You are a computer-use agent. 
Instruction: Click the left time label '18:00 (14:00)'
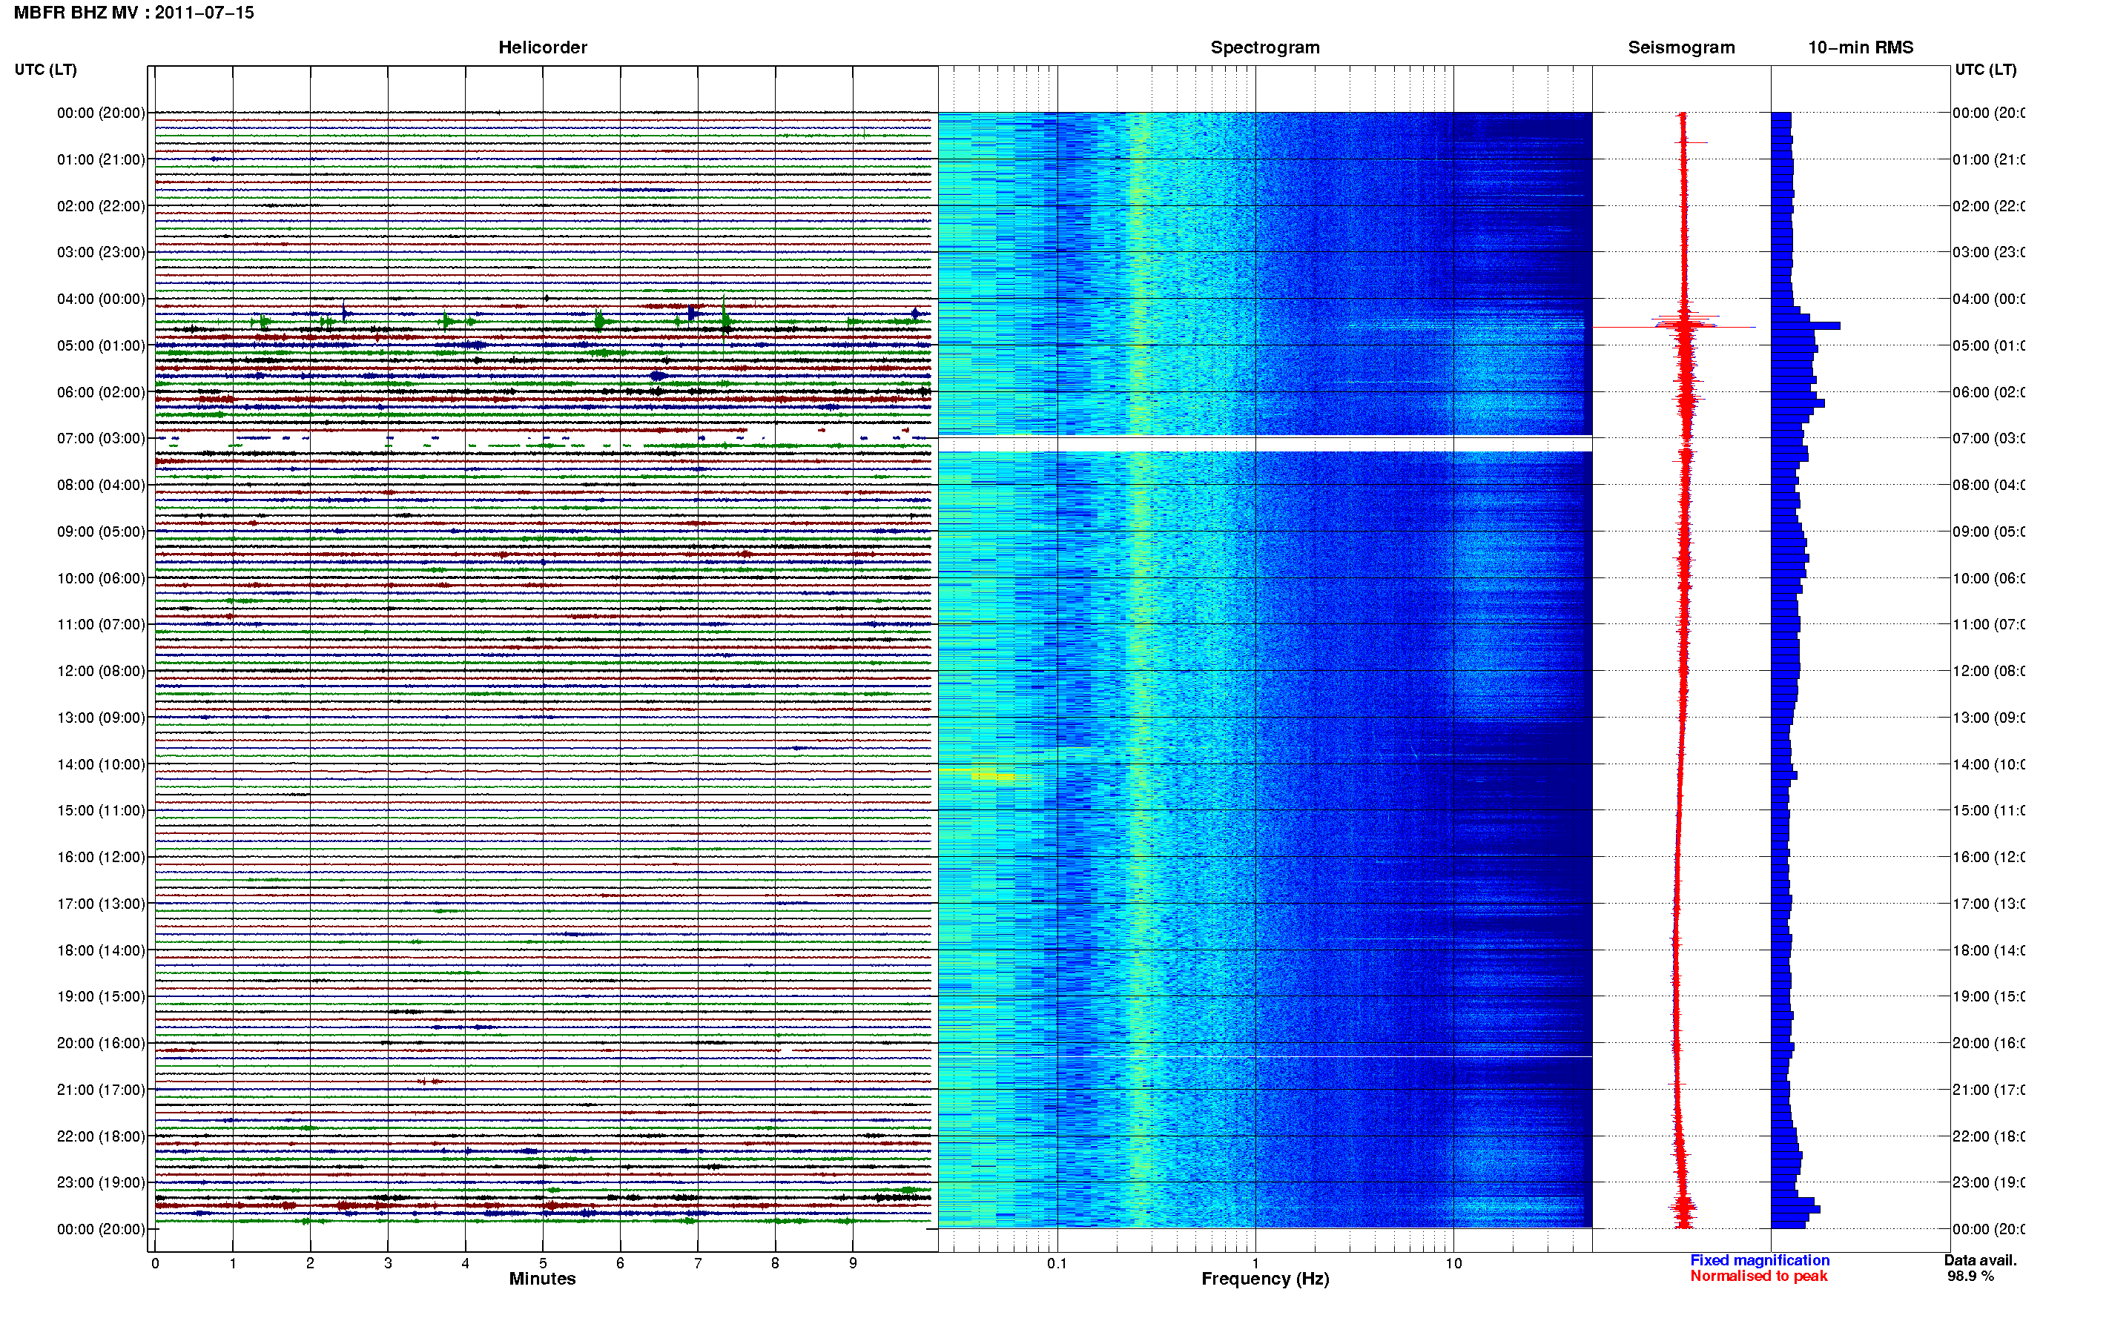pos(101,950)
